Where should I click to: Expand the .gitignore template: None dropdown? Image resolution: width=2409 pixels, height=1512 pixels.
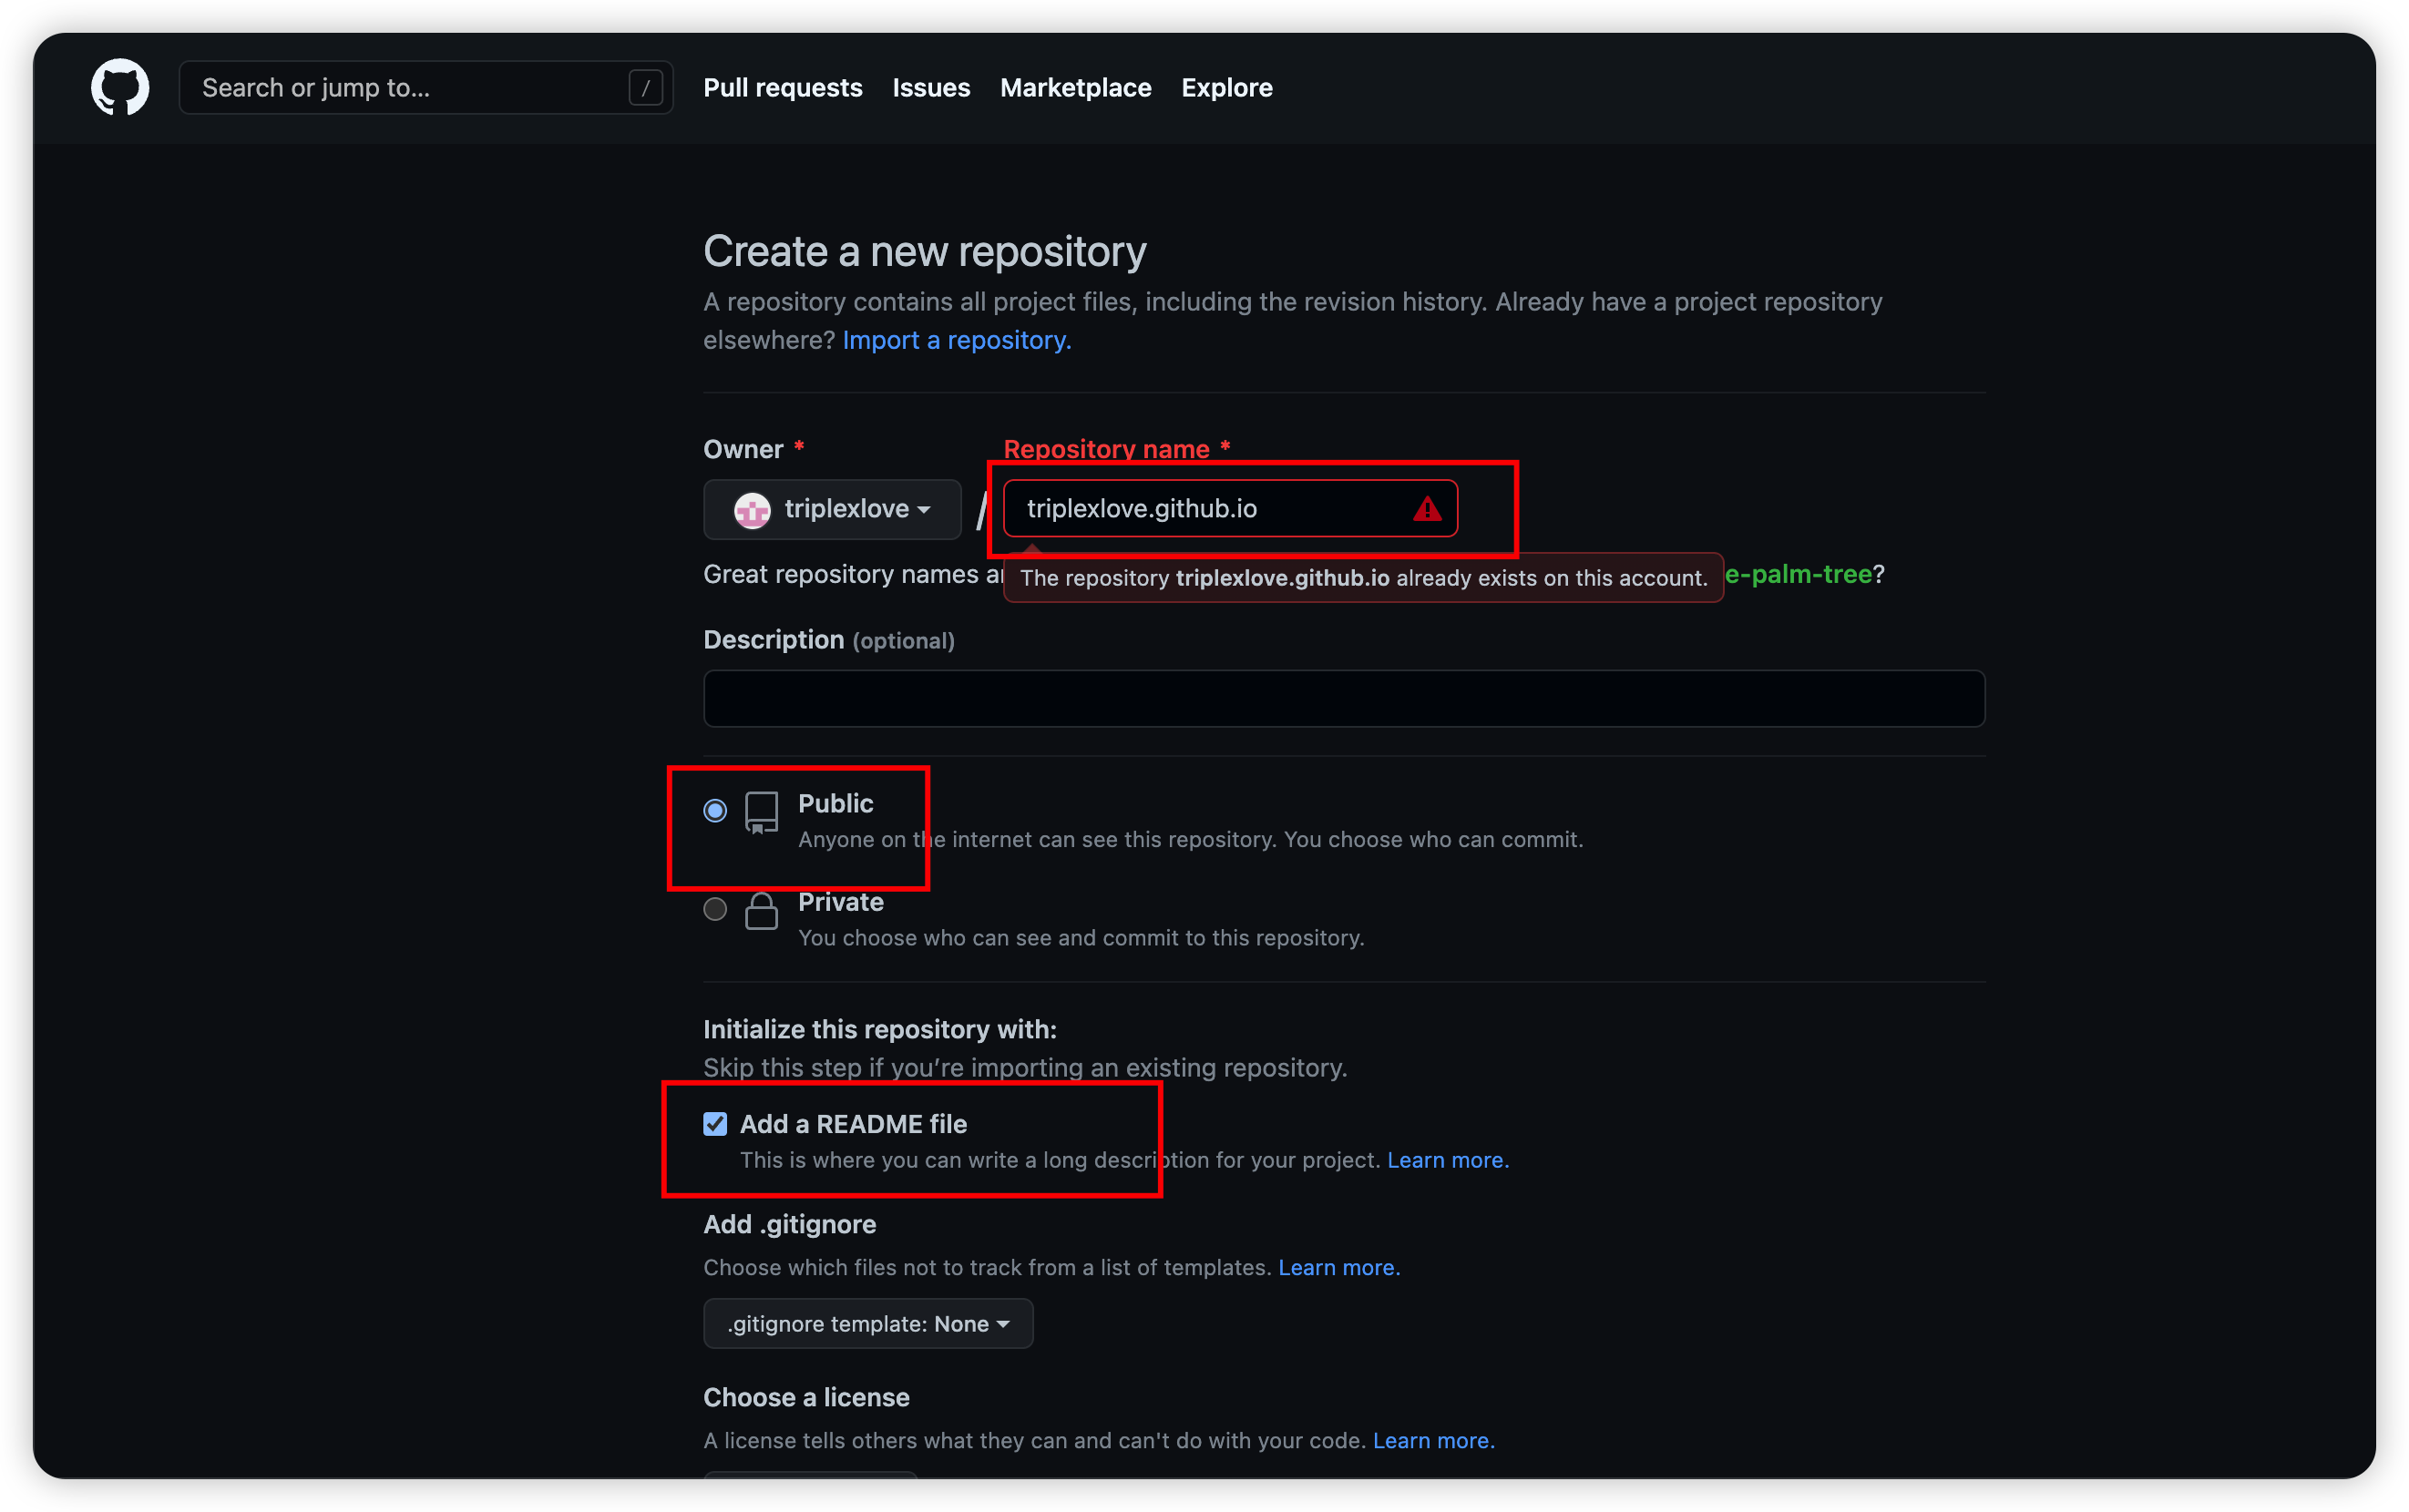868,1323
